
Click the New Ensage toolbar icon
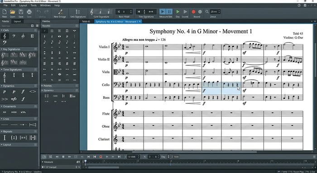click(x=60, y=12)
